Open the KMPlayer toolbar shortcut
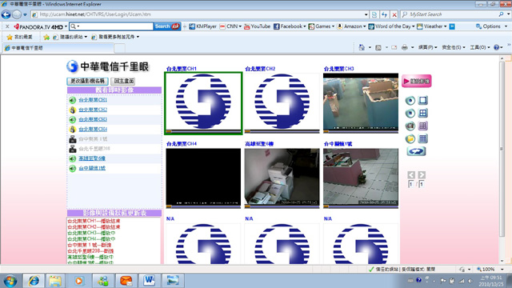Screen dimensions: 512x288 tap(202, 26)
